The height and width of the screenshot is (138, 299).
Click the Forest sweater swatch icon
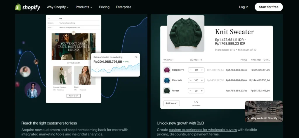click(x=167, y=91)
